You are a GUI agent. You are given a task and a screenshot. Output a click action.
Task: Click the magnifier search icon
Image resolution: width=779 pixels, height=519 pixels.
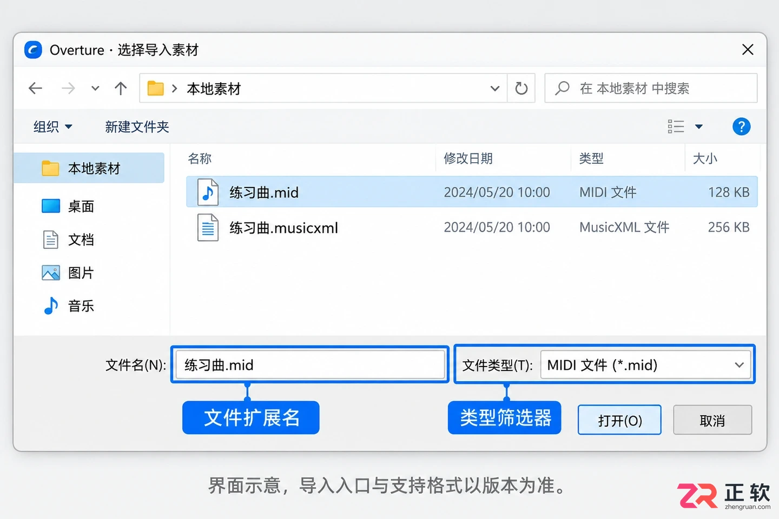click(x=563, y=88)
